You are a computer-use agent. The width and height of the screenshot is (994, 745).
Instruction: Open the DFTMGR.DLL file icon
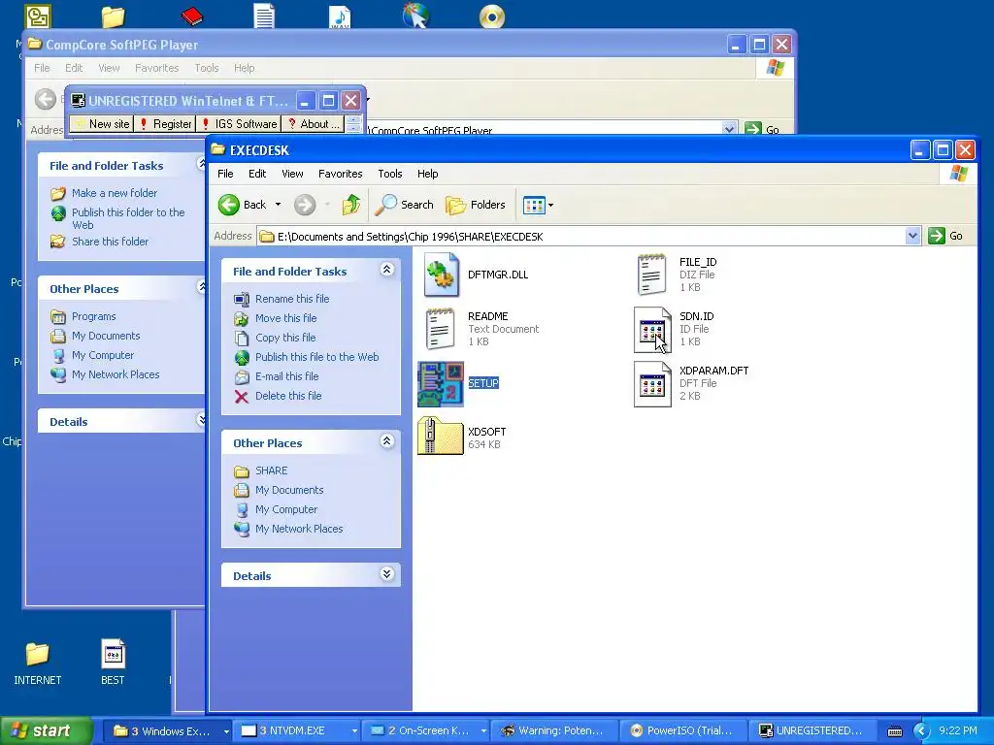[442, 275]
